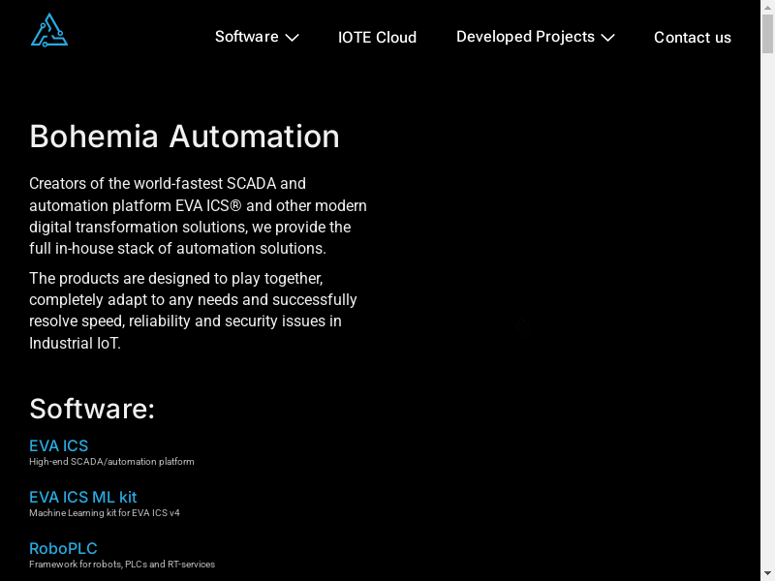This screenshot has width=775, height=581.
Task: Click the paragraph about world-fastest SCADA
Action: pyautogui.click(x=198, y=216)
